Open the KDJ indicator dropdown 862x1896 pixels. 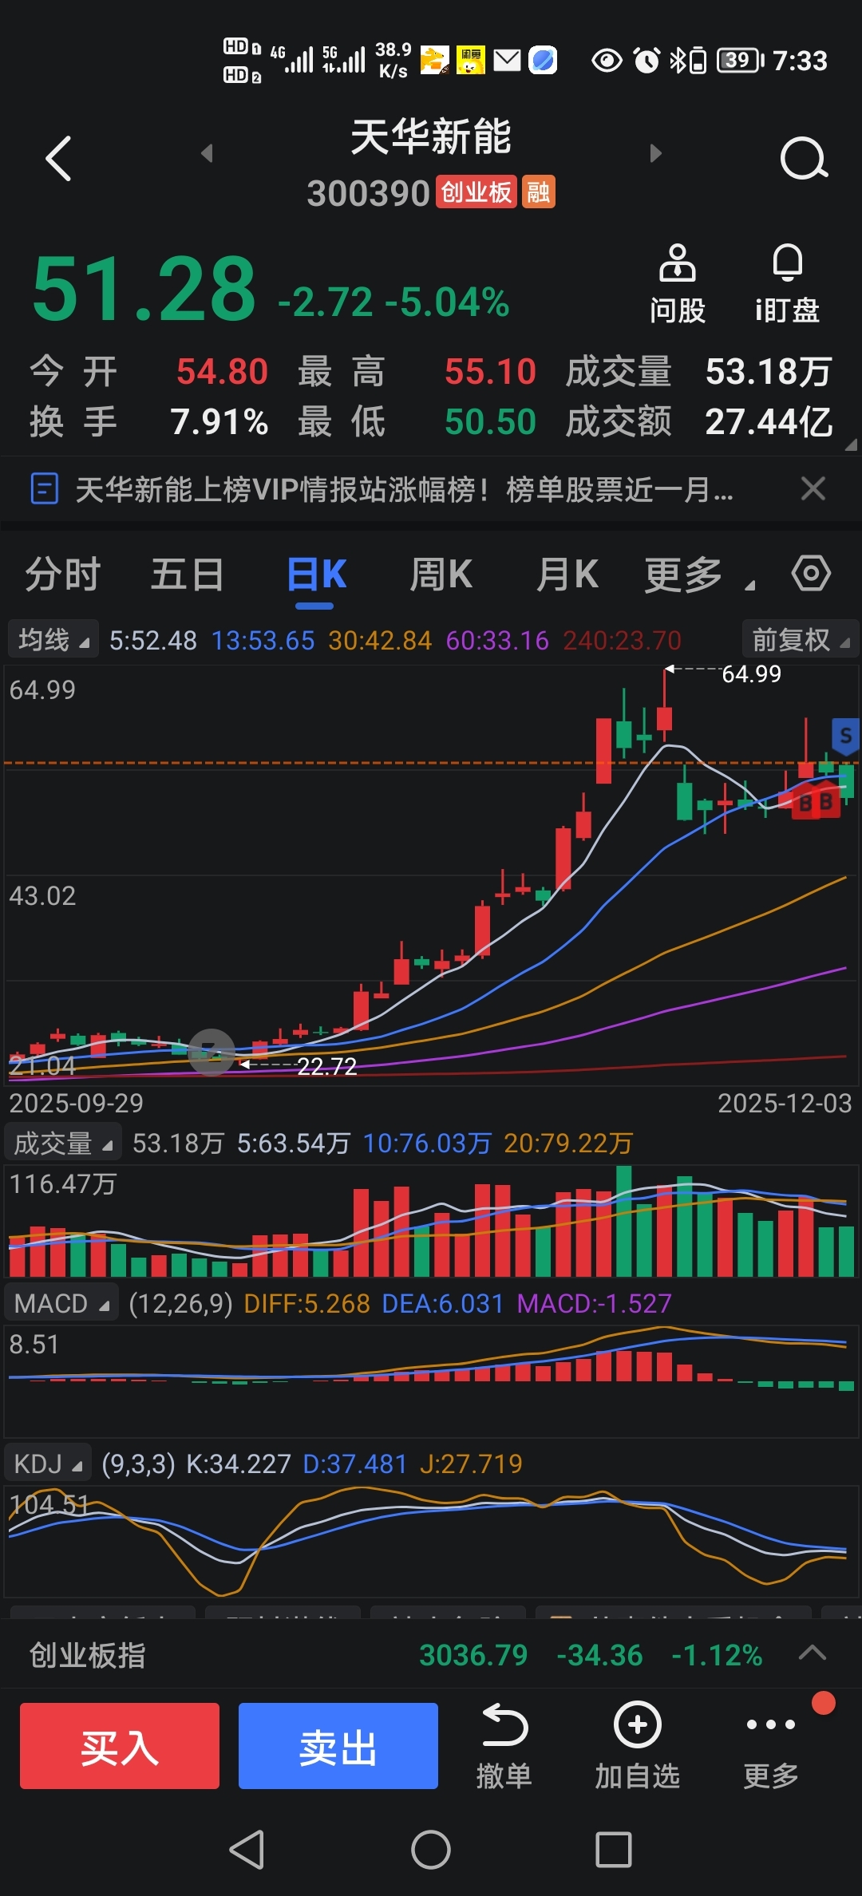point(48,1463)
